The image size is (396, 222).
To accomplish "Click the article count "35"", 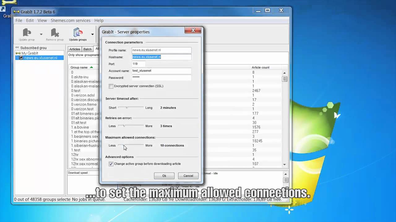I will click(x=254, y=150).
